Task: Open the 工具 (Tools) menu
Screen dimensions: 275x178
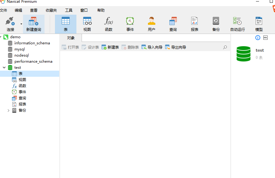Action: click(68, 10)
